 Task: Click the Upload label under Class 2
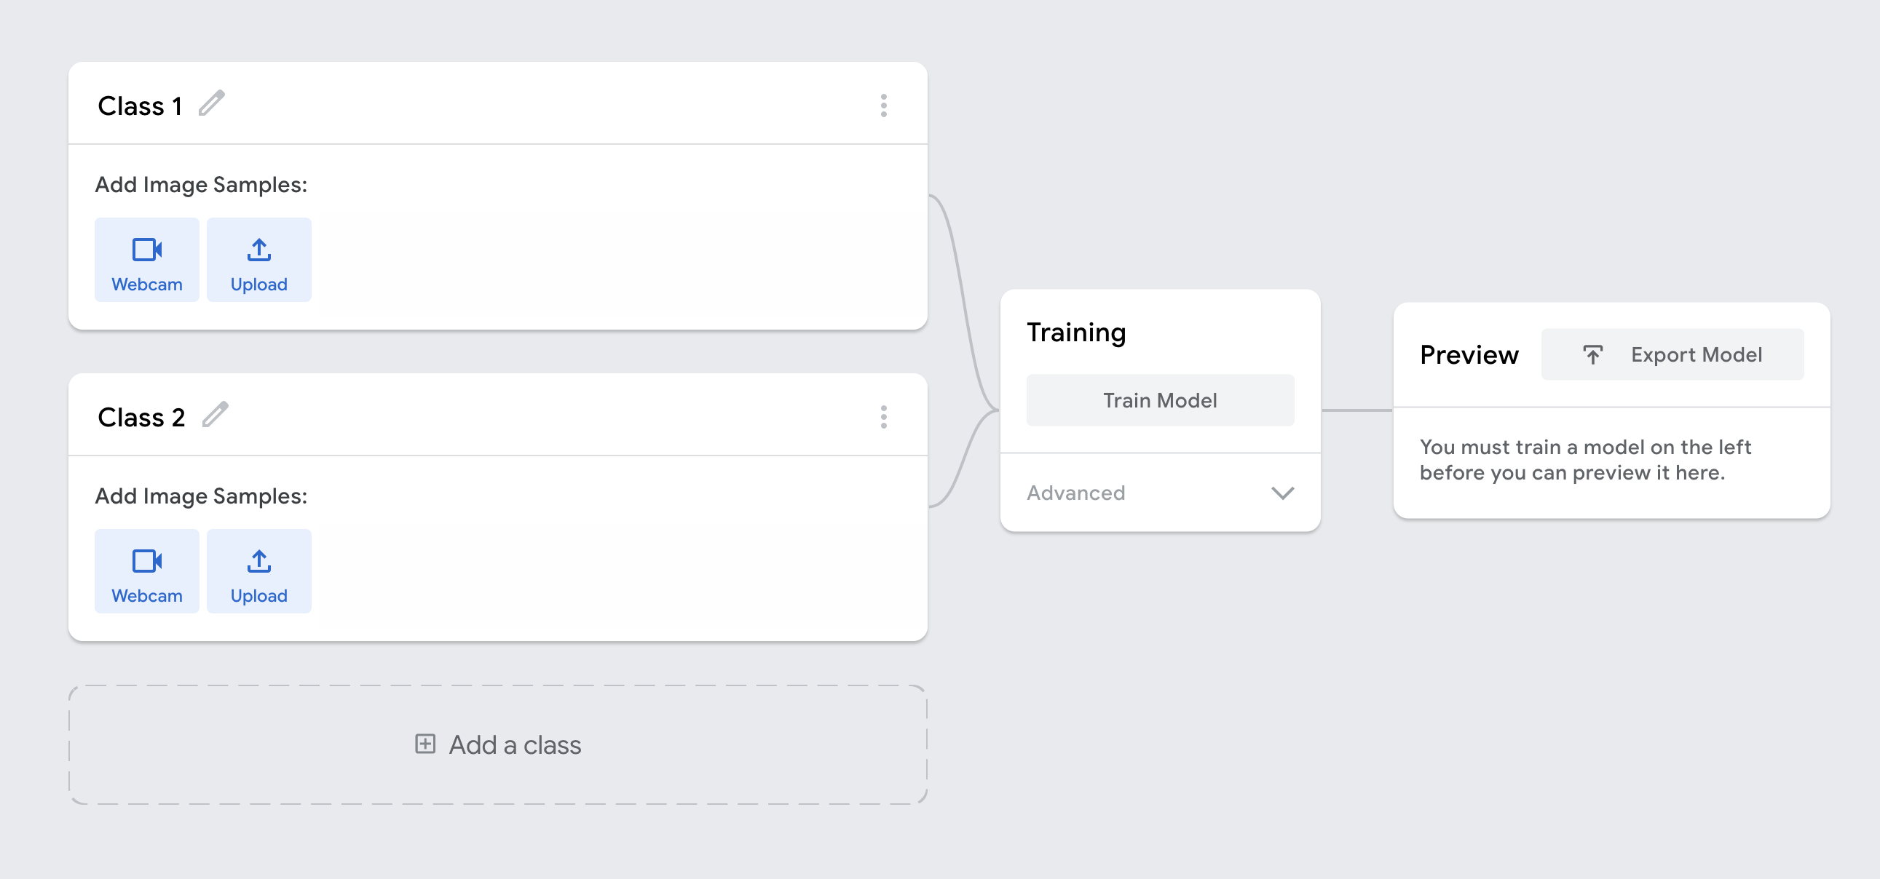pyautogui.click(x=259, y=596)
